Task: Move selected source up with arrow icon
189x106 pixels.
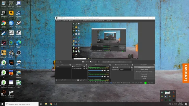Action: click(x=81, y=80)
